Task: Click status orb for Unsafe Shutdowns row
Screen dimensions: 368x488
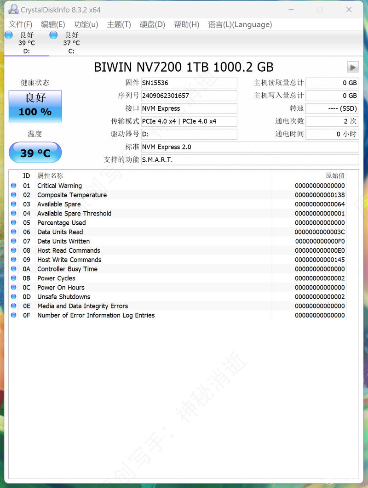Action: tap(13, 296)
